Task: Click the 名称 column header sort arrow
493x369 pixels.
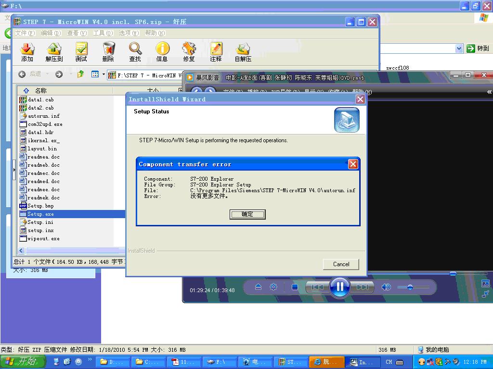Action: [x=26, y=90]
